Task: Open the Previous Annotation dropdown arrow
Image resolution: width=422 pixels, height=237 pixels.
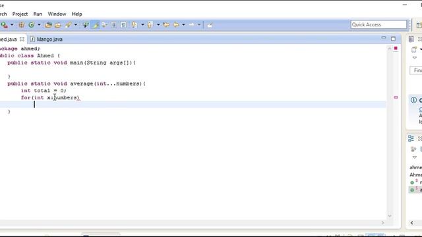Action: pos(158,25)
